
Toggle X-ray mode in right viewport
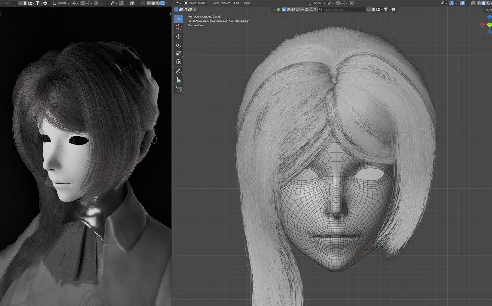pos(473,3)
